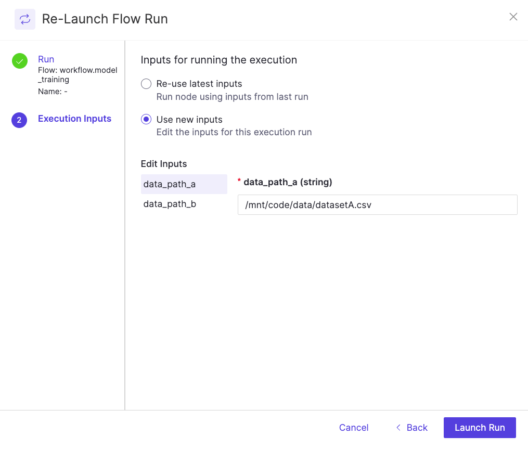
Task: Click the step 2 circle indicator
Action: 19,120
